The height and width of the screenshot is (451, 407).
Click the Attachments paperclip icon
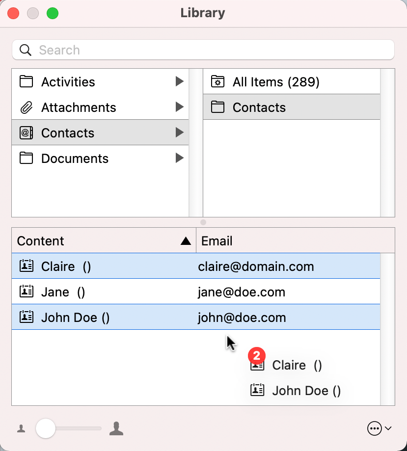click(x=26, y=107)
